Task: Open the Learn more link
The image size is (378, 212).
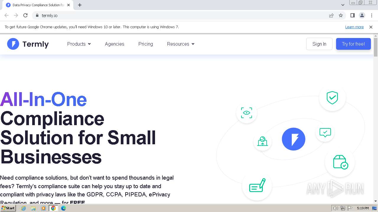Action: pos(354,27)
